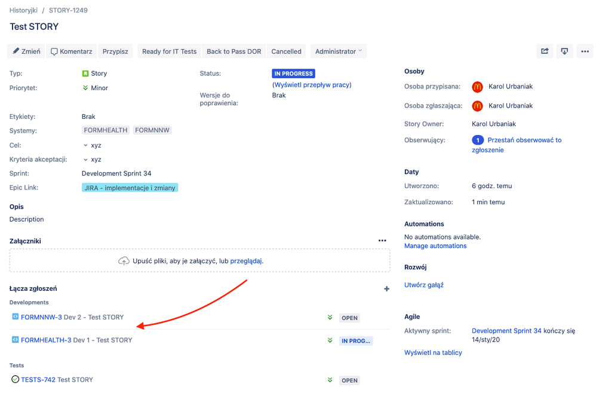Click the FORMHEALTH system tag
596x393 pixels.
coord(106,130)
